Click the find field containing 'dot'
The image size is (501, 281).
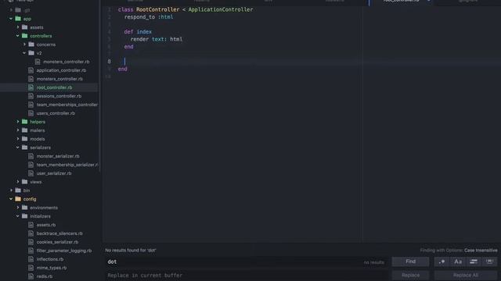coord(247,262)
